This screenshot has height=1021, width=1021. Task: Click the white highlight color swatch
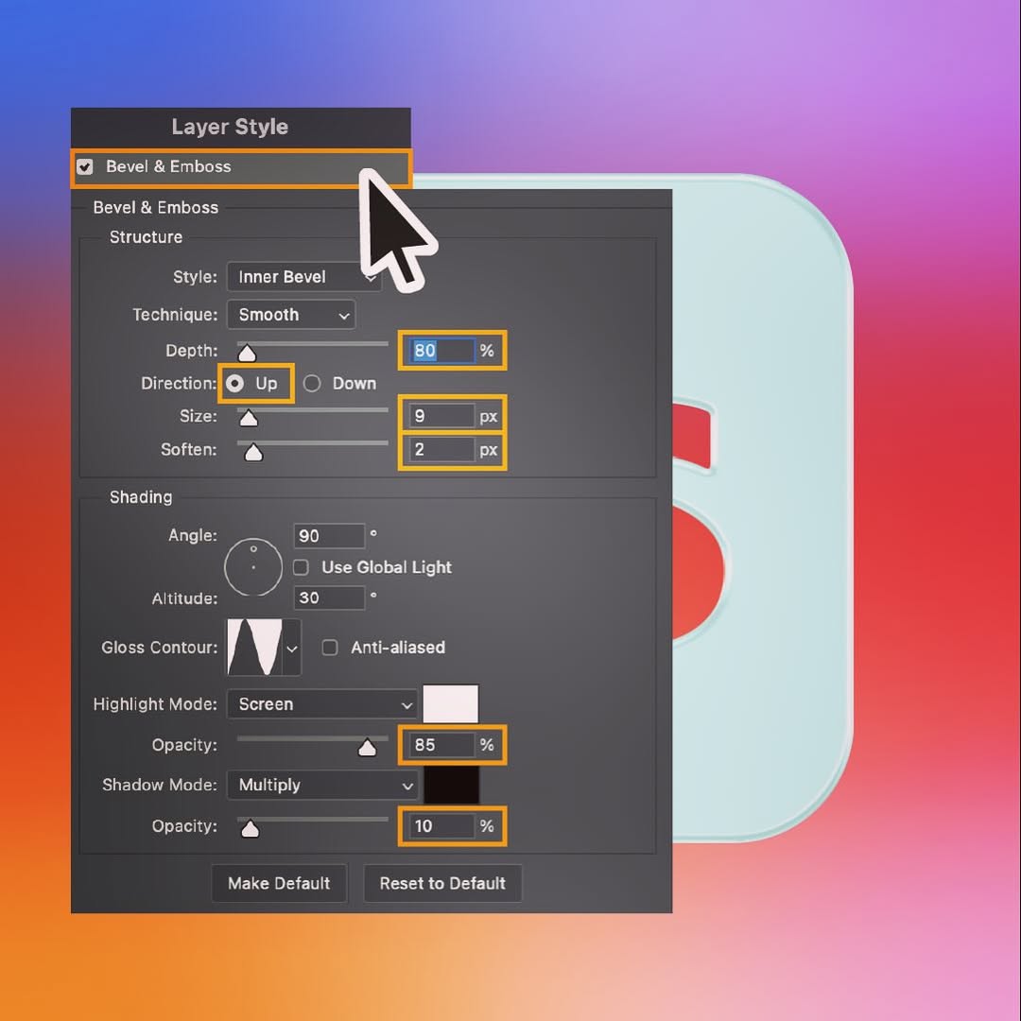[451, 704]
